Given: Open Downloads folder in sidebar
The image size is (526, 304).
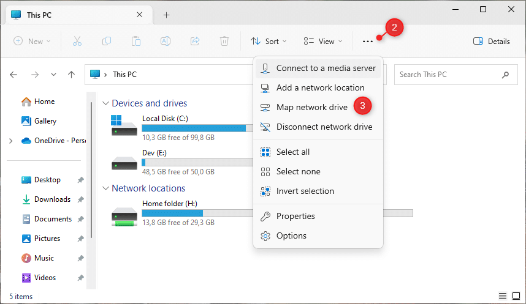Looking at the screenshot, I should [x=52, y=199].
